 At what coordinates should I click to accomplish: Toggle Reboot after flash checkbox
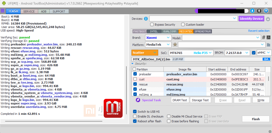135,121
